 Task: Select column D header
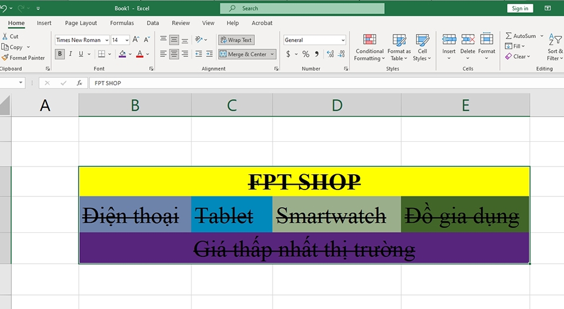[337, 105]
